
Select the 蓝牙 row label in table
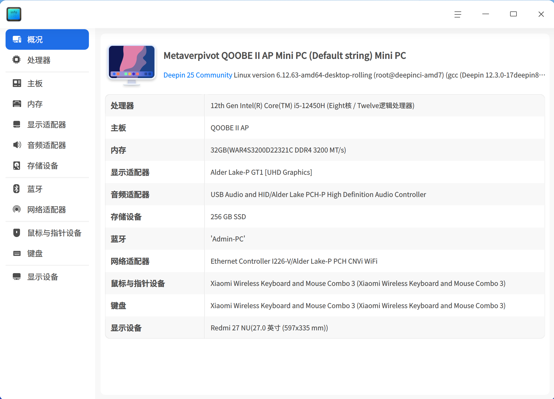(x=118, y=239)
